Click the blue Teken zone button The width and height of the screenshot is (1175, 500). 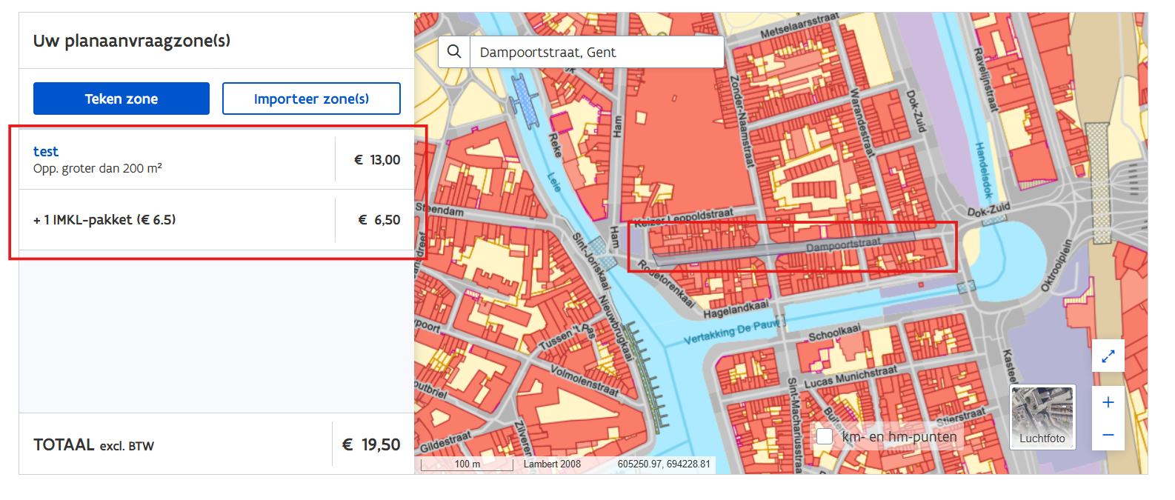(x=122, y=99)
